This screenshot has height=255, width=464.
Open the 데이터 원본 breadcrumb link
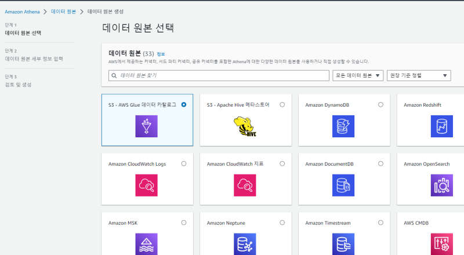coord(64,12)
